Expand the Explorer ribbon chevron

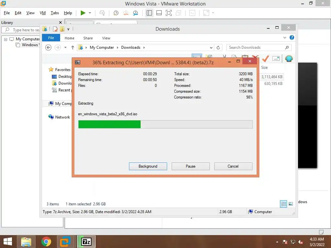tap(285, 37)
